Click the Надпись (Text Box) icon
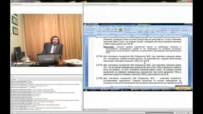 point(158,30)
